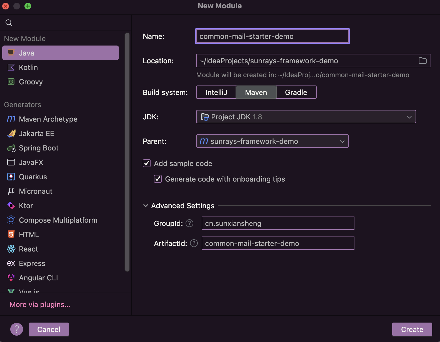Screen dimensions: 440x342
Task: Choose the Compose Multiplatform generator icon
Action: coord(11,220)
